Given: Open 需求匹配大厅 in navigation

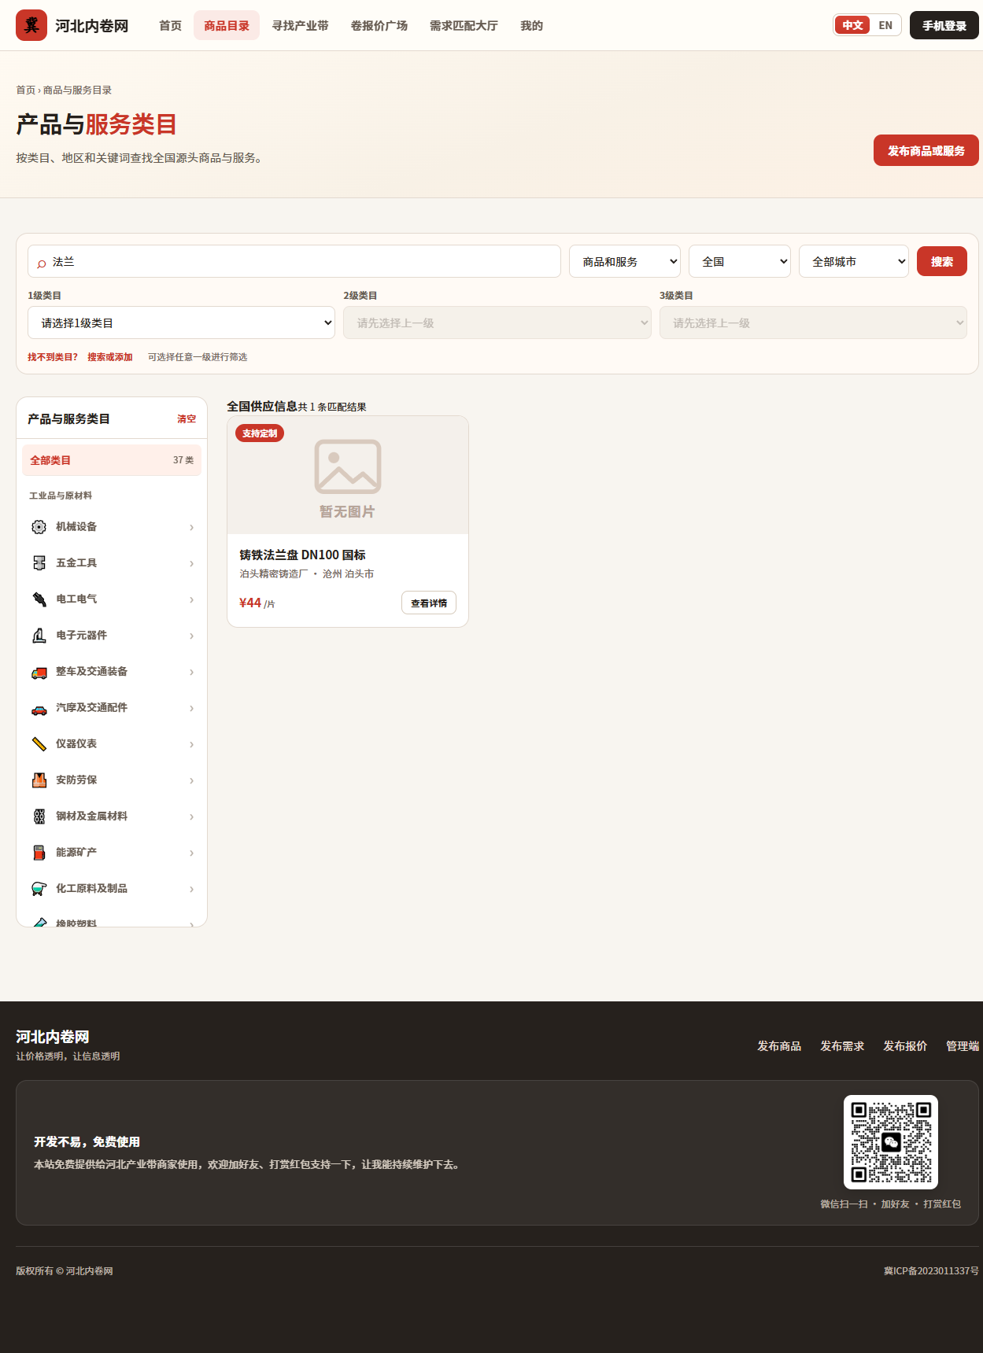Looking at the screenshot, I should pyautogui.click(x=464, y=25).
